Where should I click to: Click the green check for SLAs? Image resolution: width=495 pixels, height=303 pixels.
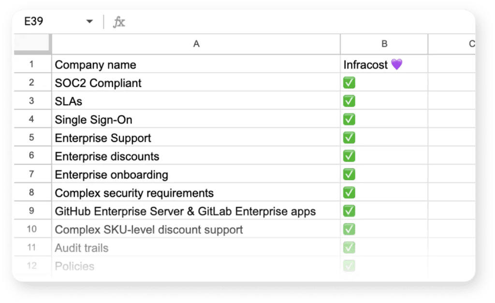click(x=349, y=101)
